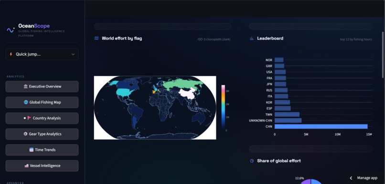Click the TWN bar in Leaderboard
Screen dimensions: 385x184
(x=287, y=114)
